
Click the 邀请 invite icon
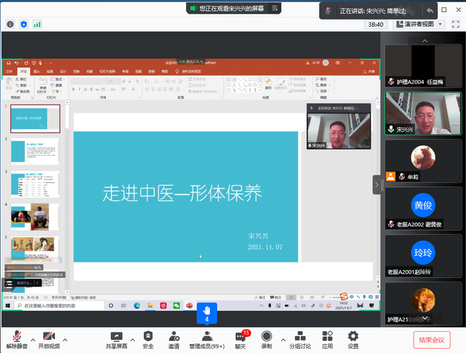[x=174, y=338]
